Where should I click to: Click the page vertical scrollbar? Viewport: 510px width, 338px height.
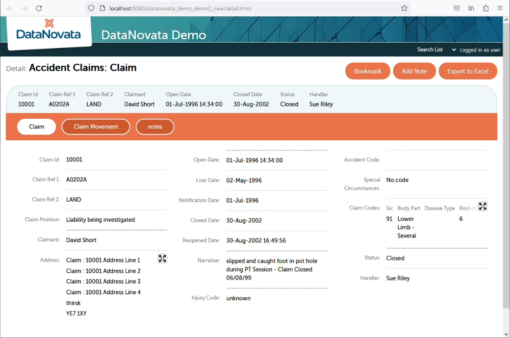coord(506,172)
